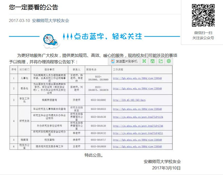This screenshot has height=175, width=223.
Task: Open the yjs.ahnu.edu.cn link ending id=1134
Action: click(138, 117)
